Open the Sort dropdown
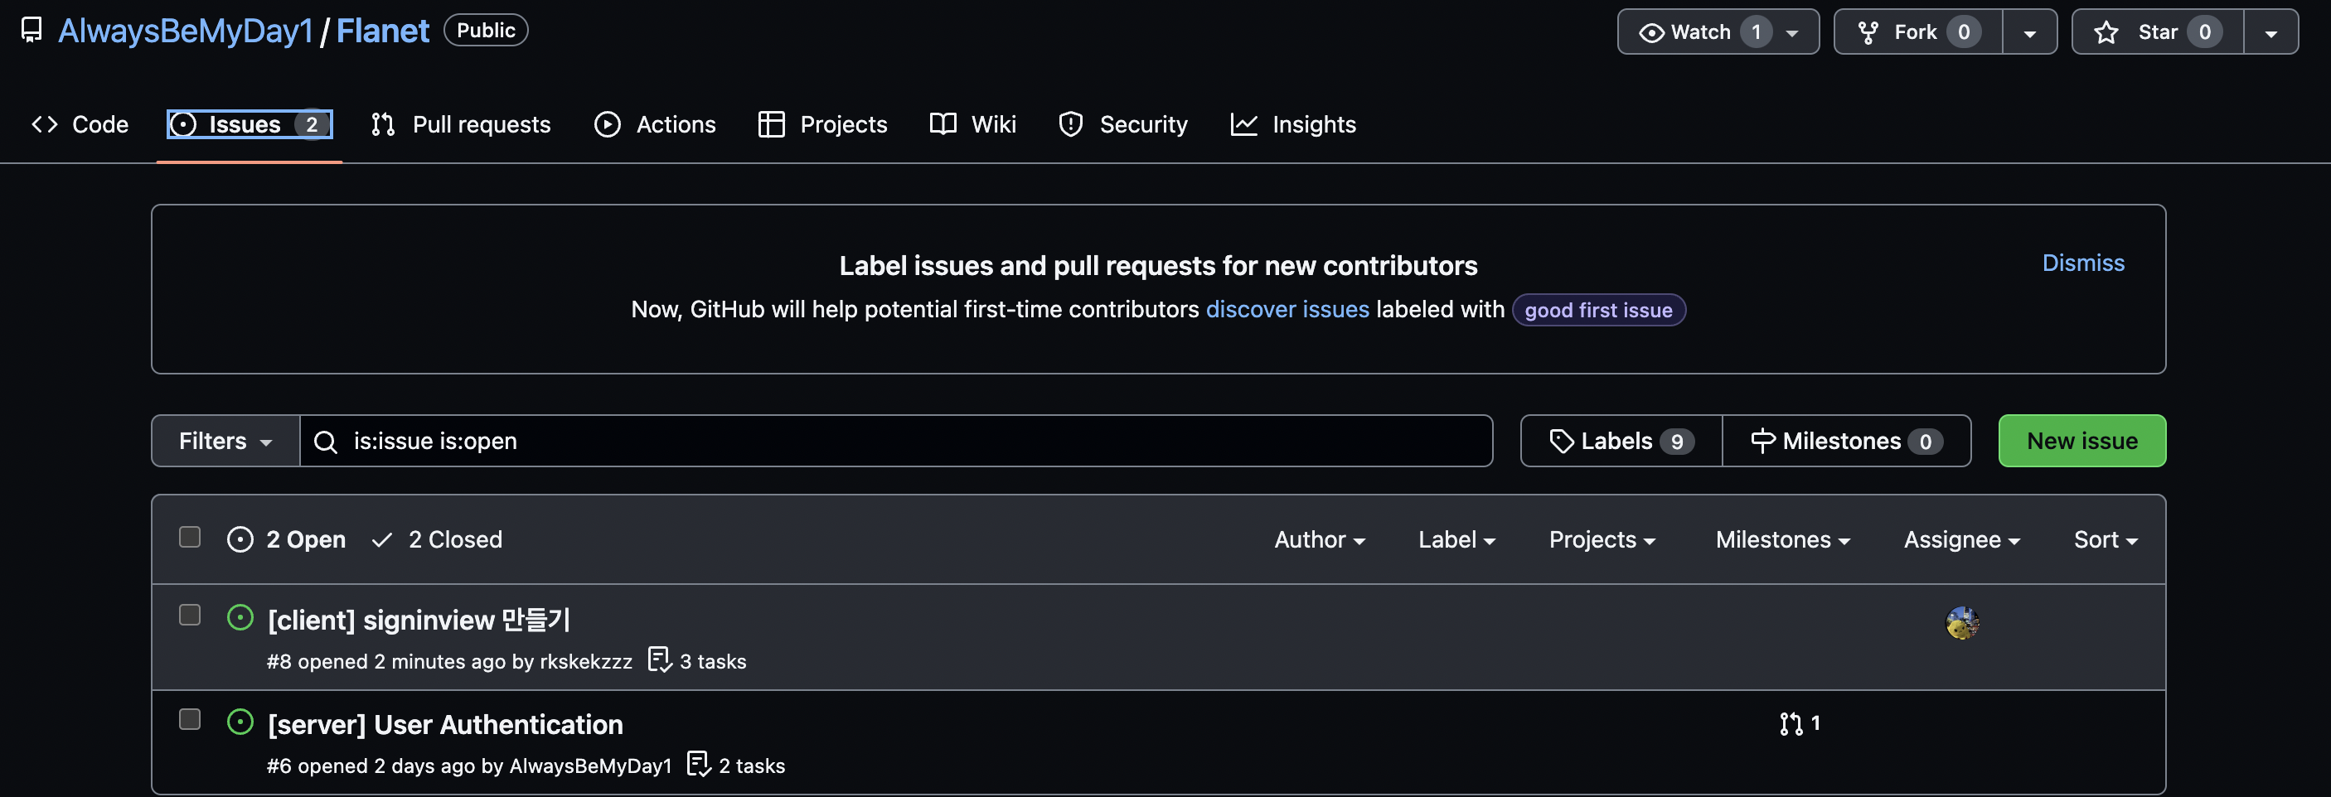2331x797 pixels. (x=2106, y=539)
